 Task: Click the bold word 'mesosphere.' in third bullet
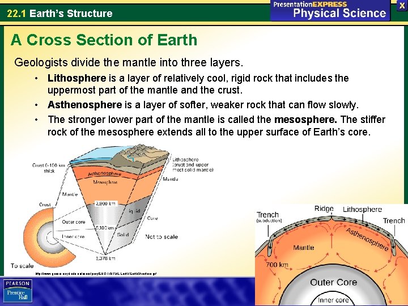coord(306,120)
